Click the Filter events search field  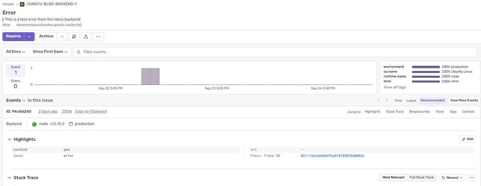click(277, 52)
